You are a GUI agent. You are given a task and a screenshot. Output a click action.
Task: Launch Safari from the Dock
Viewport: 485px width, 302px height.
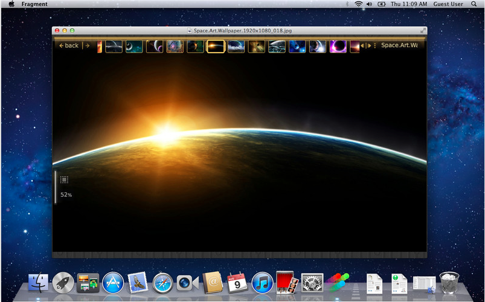(x=163, y=282)
